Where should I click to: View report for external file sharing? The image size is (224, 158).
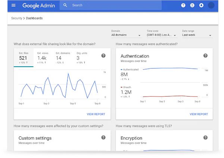click(x=96, y=114)
